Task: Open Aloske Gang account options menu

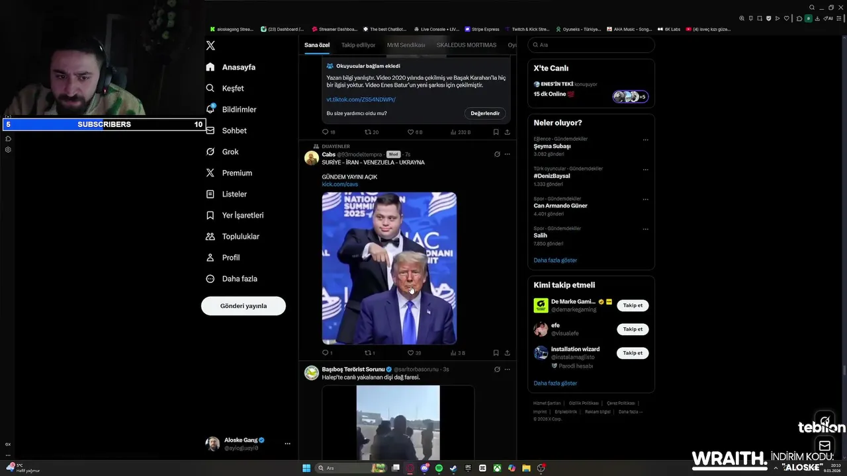Action: [287, 444]
